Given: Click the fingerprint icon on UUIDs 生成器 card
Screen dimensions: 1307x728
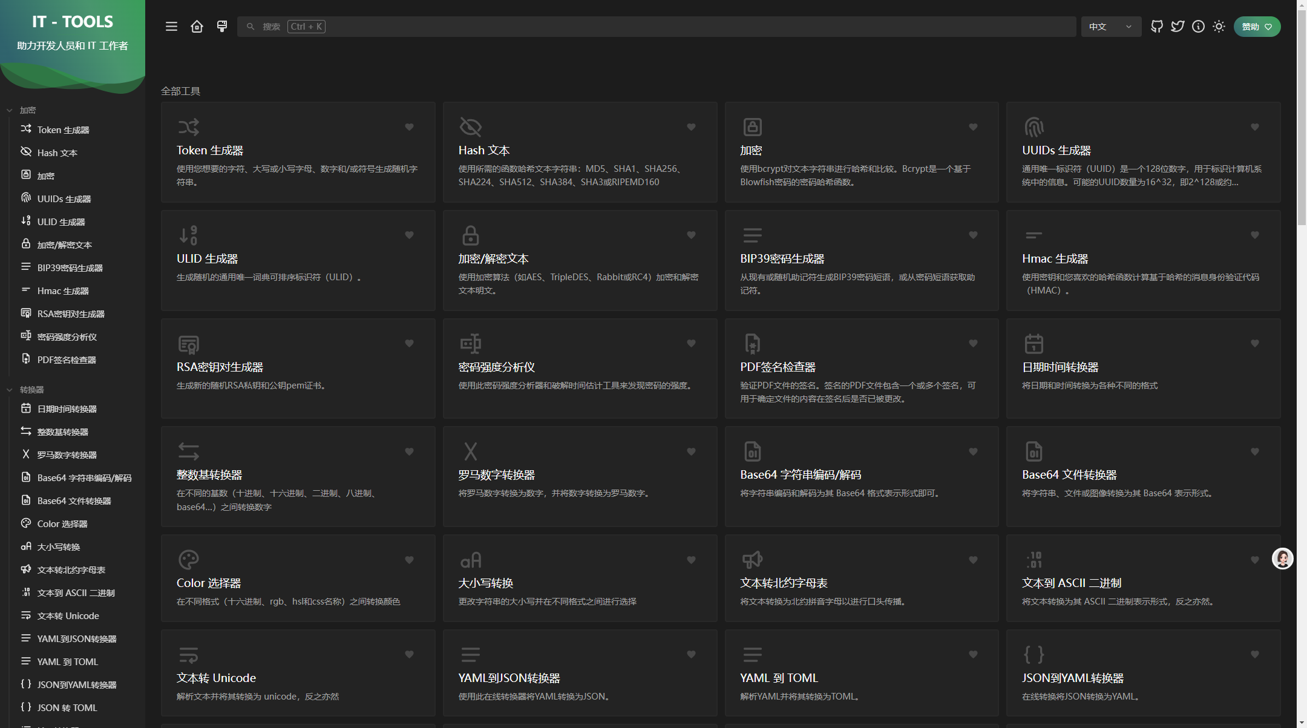Looking at the screenshot, I should (1034, 127).
